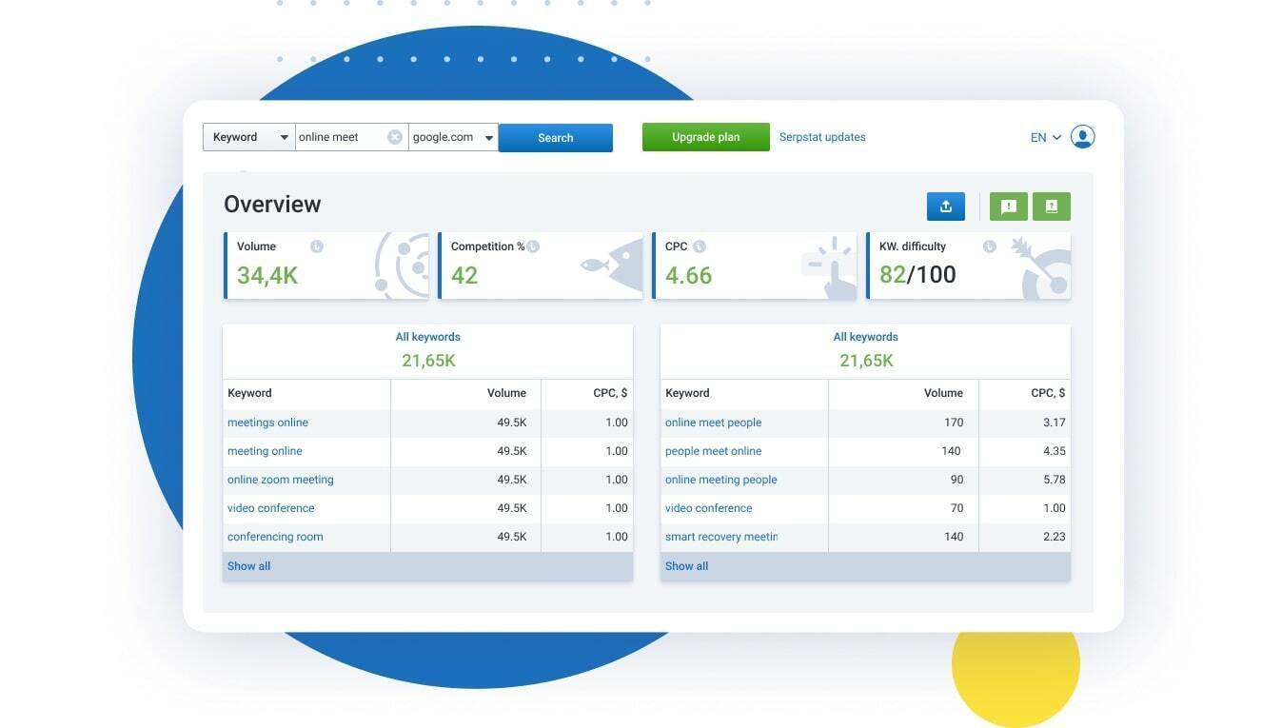Open the Serpstat updates link
The width and height of the screenshot is (1262, 728).
(x=822, y=137)
